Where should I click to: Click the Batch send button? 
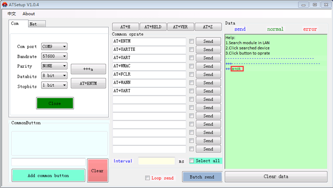click(202, 177)
